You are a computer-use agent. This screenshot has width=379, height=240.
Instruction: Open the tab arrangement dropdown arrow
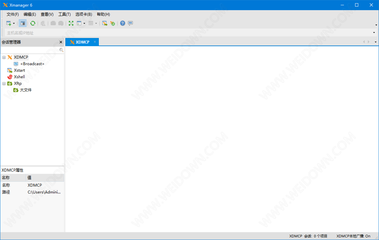pyautogui.click(x=96, y=24)
